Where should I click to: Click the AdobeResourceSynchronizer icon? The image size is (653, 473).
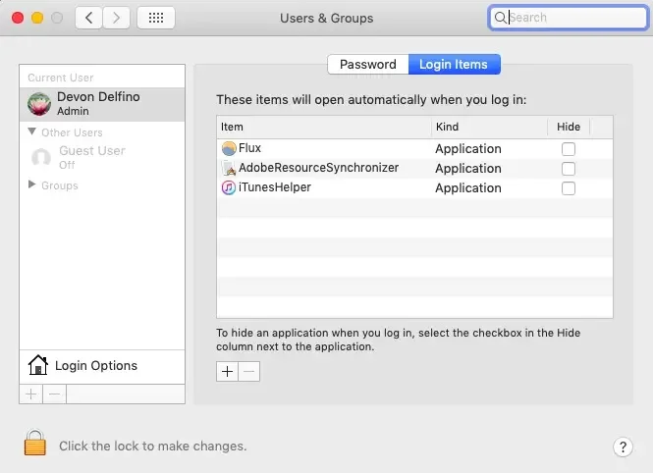tap(228, 168)
